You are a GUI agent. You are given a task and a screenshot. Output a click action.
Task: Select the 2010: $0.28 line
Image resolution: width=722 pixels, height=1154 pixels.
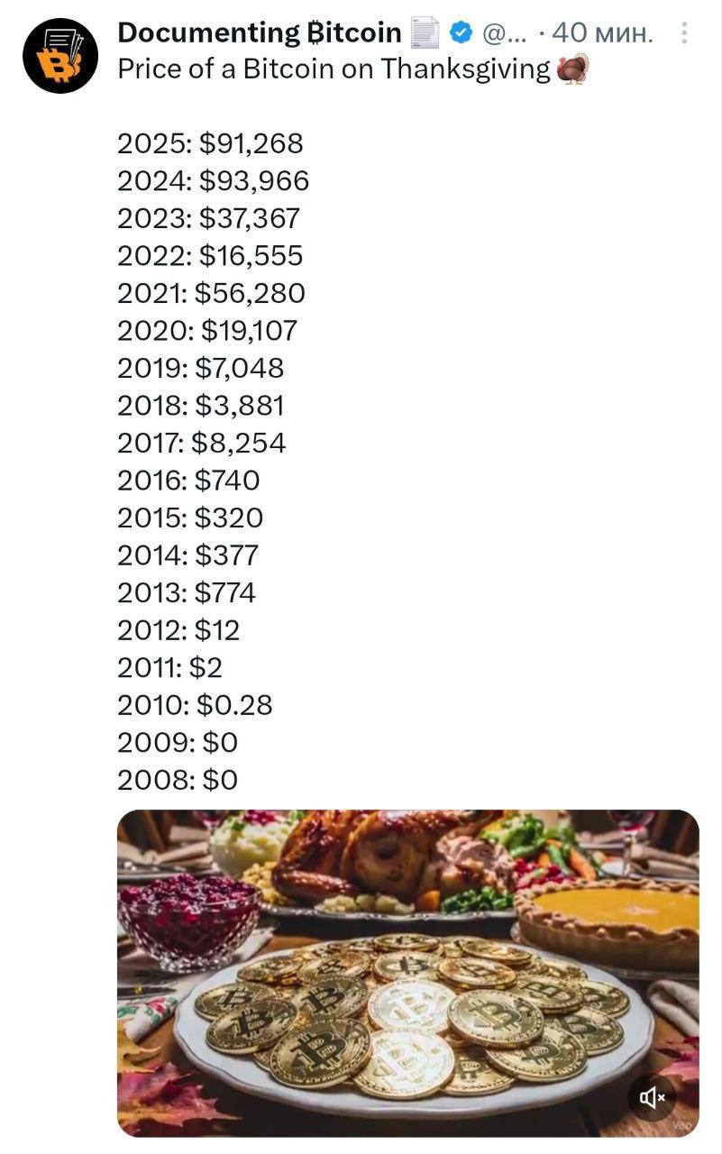(195, 704)
